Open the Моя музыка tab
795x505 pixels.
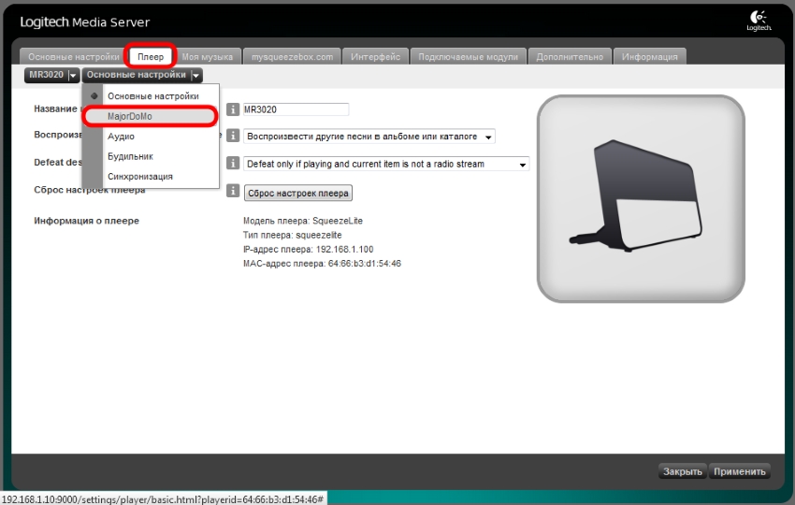[208, 57]
